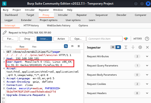Screen dimensions: 151x103
Task: Toggle show non-printable characters \n icon
Action: pos(72,46)
